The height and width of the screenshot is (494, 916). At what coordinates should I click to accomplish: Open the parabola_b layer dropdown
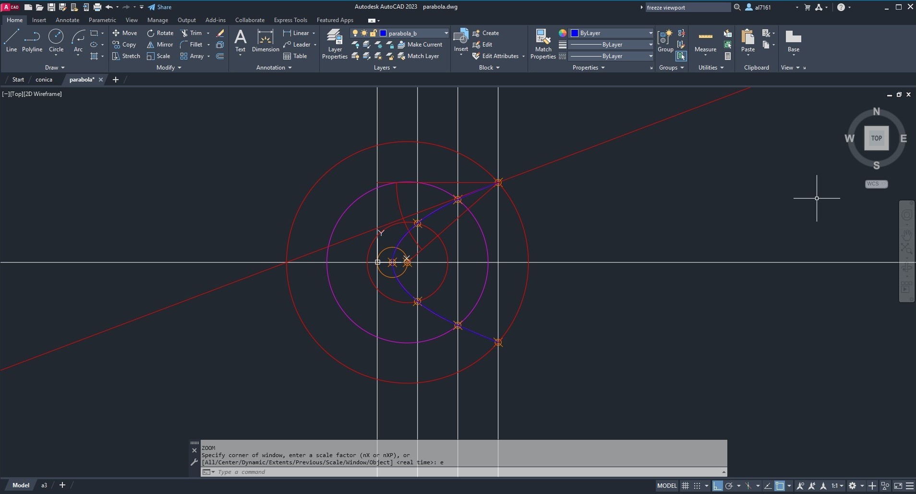pyautogui.click(x=446, y=33)
